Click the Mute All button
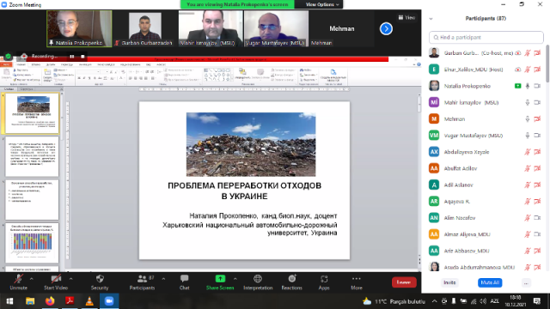Screen dimensions: 550x309 (490, 282)
